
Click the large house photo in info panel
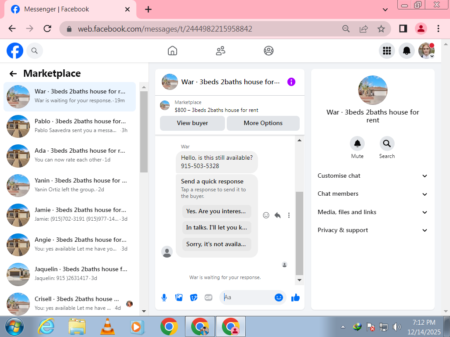point(373,90)
